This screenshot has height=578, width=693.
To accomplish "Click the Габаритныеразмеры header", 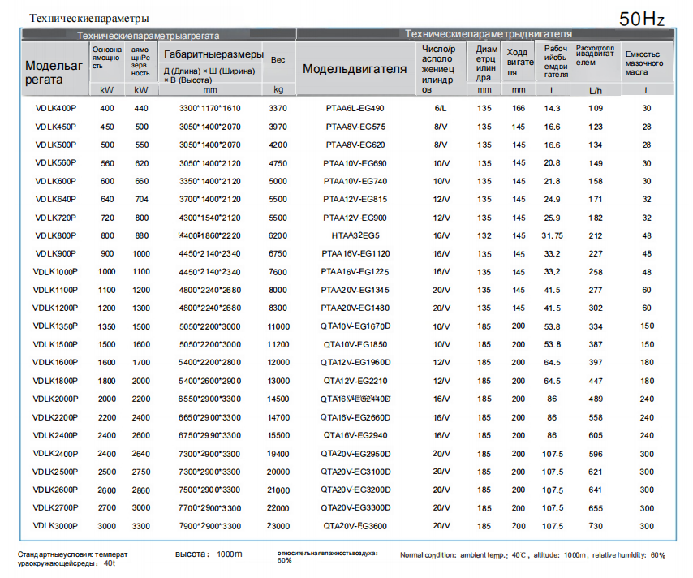I will [x=213, y=54].
